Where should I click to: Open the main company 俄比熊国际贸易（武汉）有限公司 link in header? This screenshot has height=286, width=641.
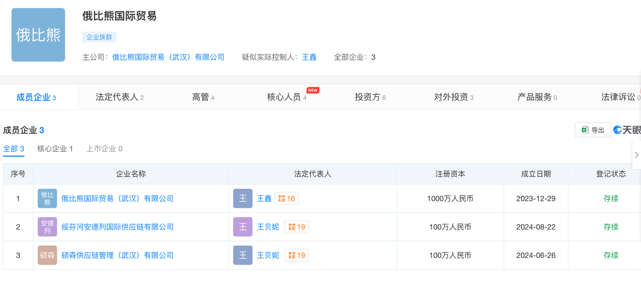pyautogui.click(x=168, y=57)
